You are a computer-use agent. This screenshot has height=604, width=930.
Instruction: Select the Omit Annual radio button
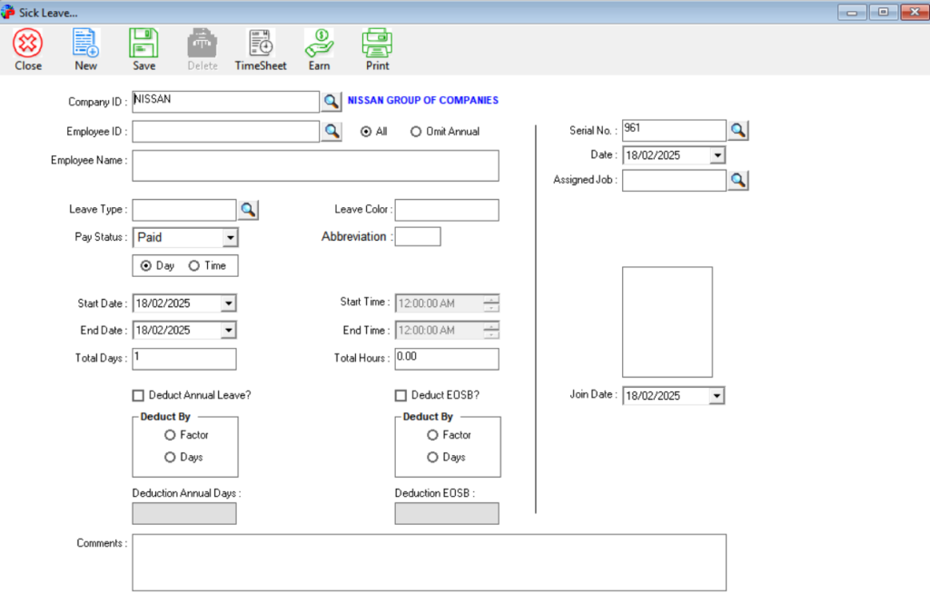pos(415,131)
